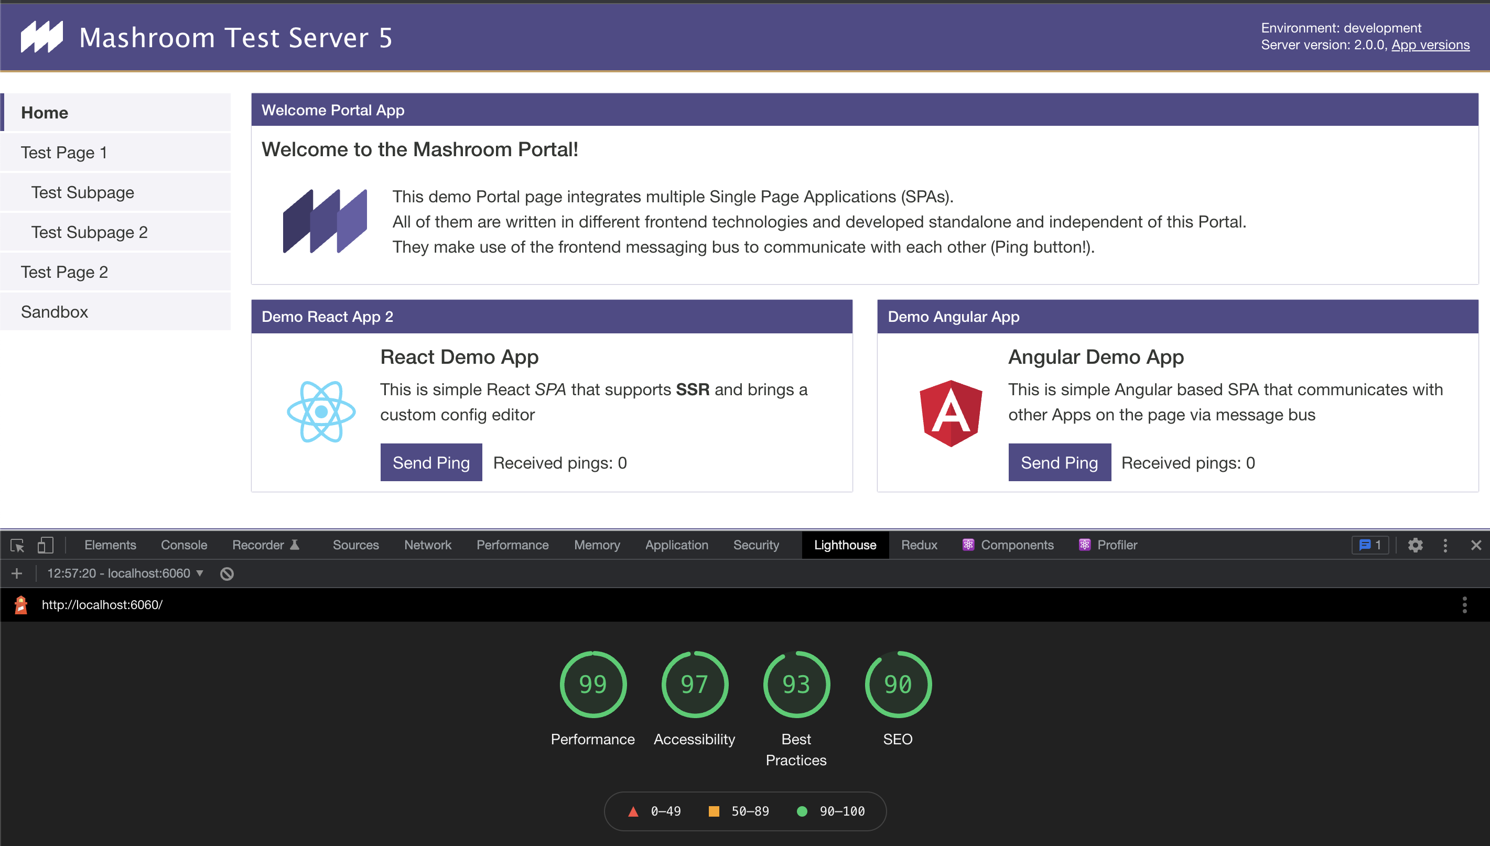
Task: Expand the DevTools settings gear menu
Action: click(1416, 544)
